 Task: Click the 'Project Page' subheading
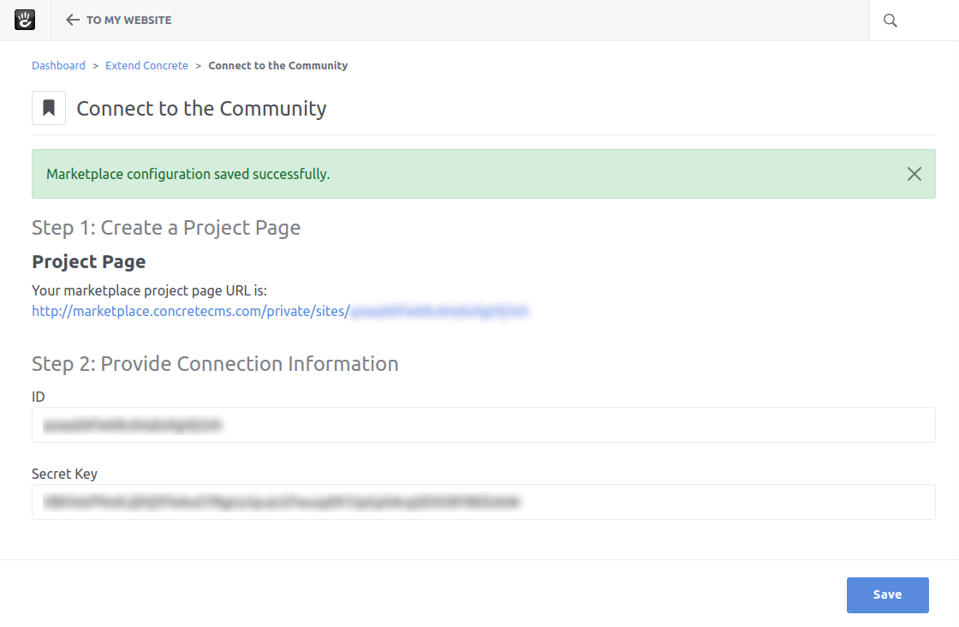point(89,262)
